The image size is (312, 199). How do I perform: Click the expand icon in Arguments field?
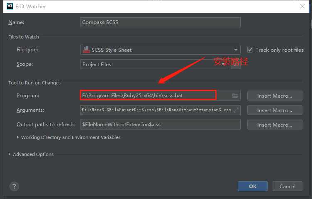click(x=236, y=110)
